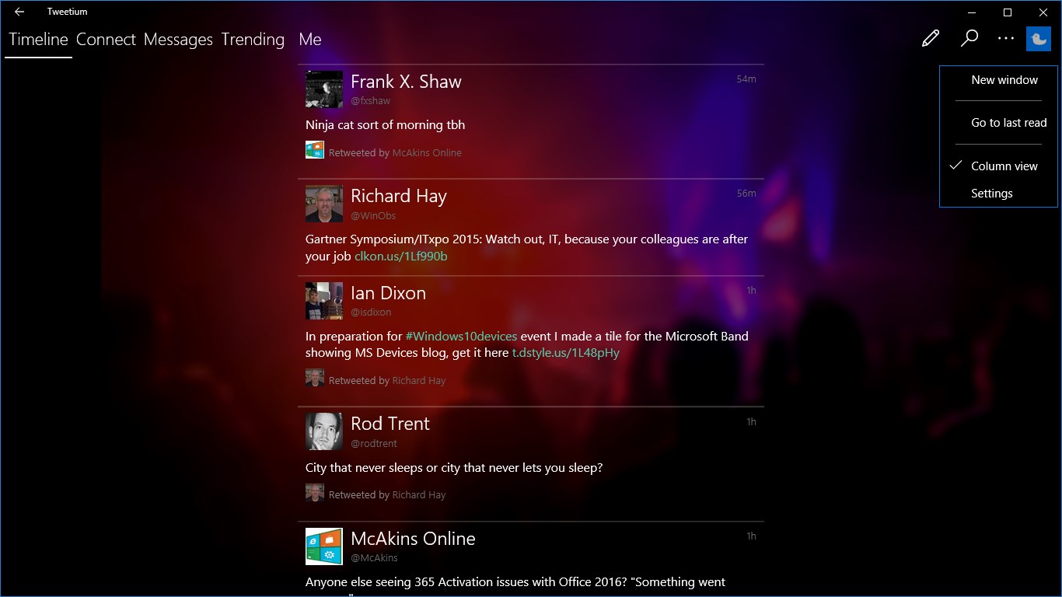Viewport: 1062px width, 597px height.
Task: Go to the Trending tab
Action: tap(253, 40)
